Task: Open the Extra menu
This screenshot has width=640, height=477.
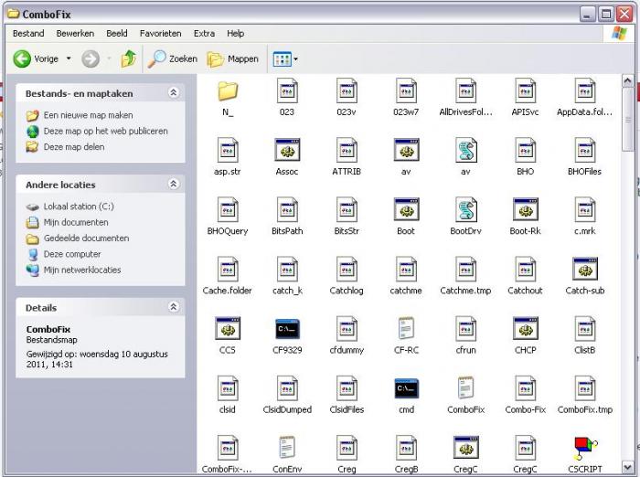Action: 204,34
